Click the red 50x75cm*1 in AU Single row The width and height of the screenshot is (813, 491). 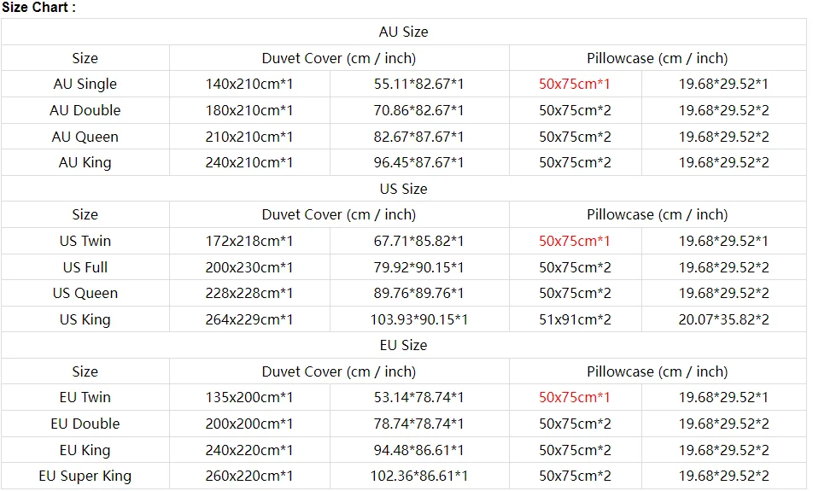click(575, 84)
